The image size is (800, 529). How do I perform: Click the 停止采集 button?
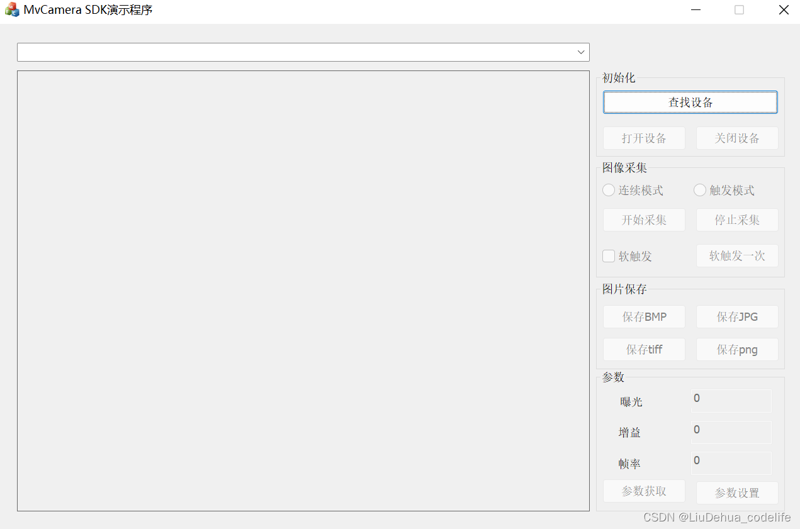click(737, 220)
